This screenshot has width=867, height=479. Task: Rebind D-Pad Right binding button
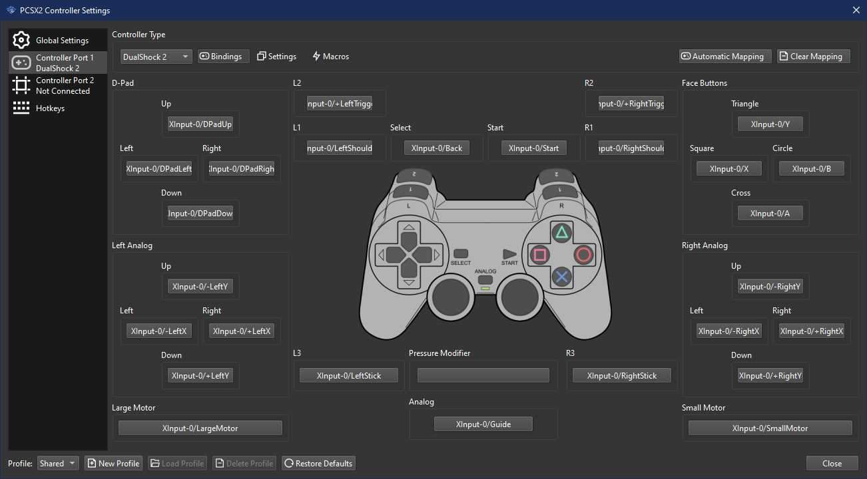tap(242, 169)
